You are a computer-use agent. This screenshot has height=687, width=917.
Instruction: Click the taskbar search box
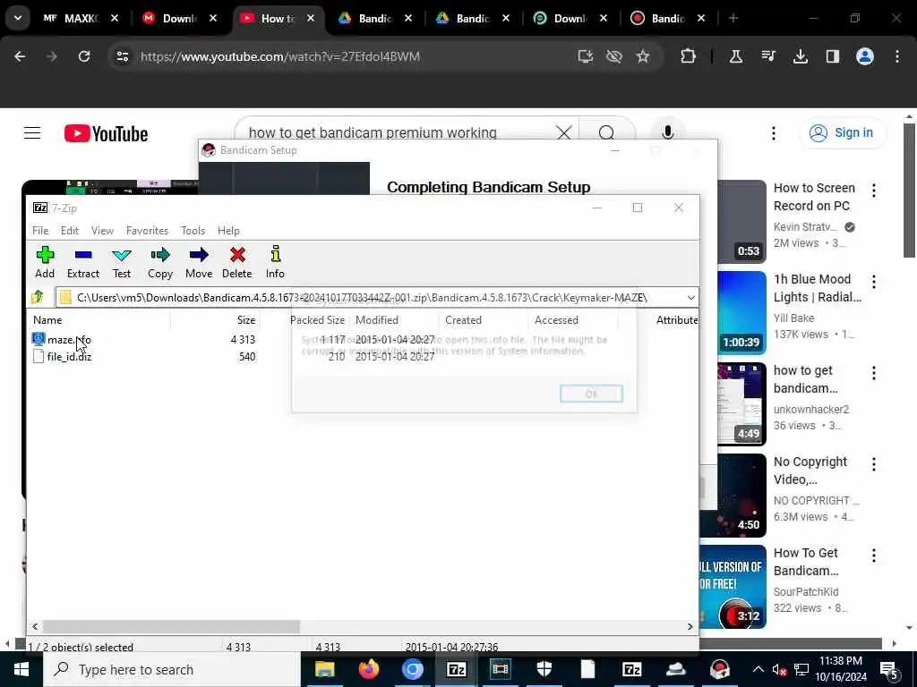172,669
